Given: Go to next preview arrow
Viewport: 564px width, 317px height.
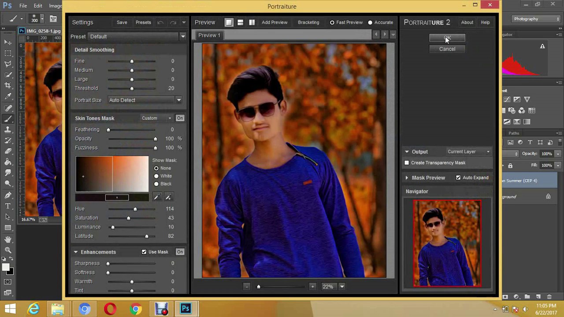Looking at the screenshot, I should point(385,34).
